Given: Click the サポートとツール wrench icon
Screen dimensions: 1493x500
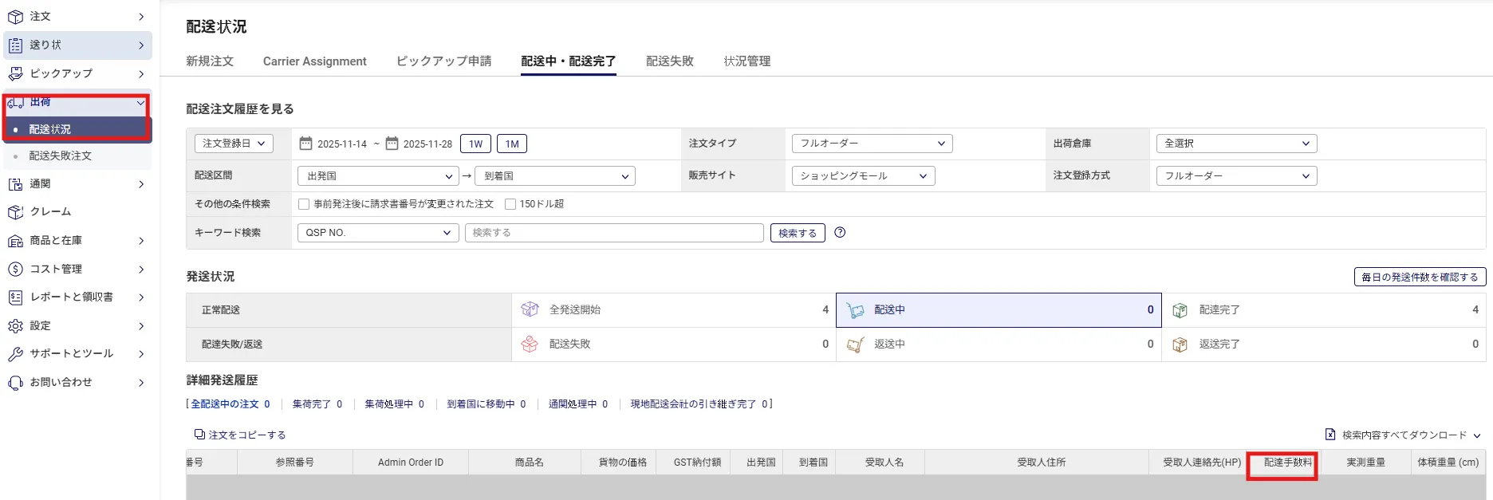Looking at the screenshot, I should pos(15,354).
